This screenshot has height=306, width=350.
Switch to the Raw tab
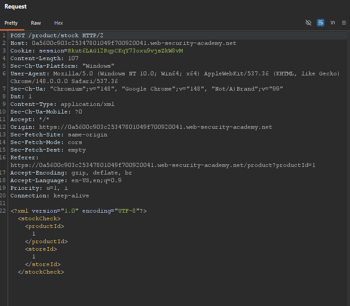click(x=36, y=23)
